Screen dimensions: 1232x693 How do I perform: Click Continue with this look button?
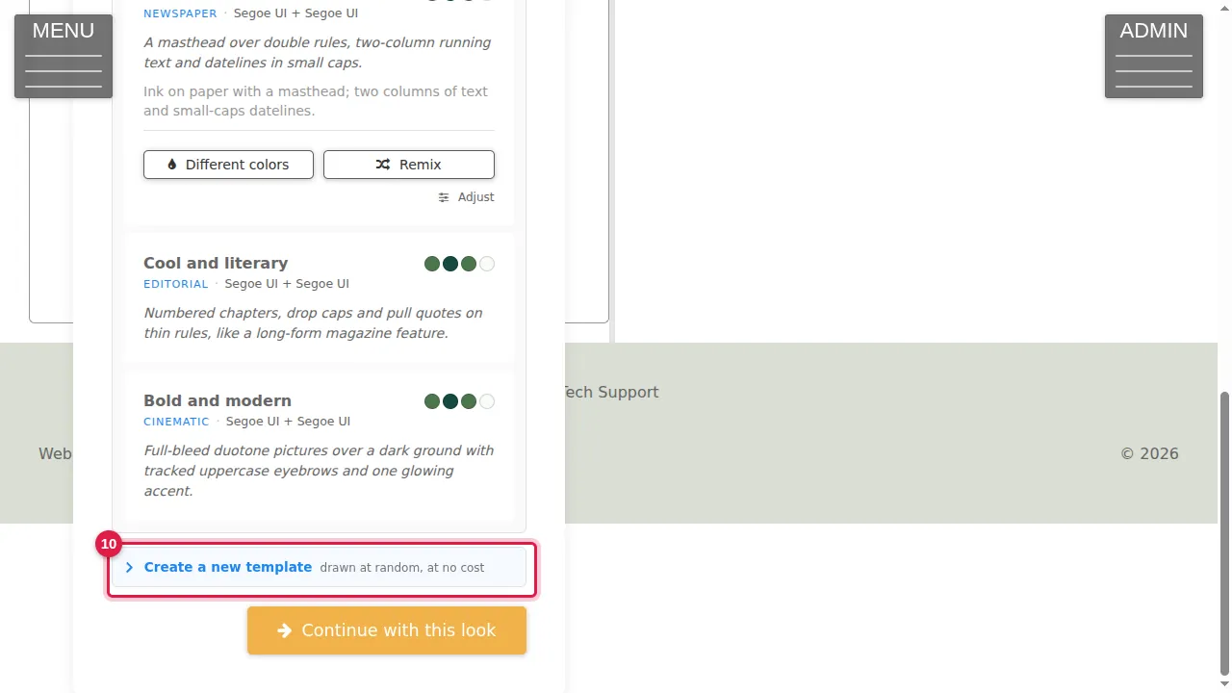click(387, 630)
